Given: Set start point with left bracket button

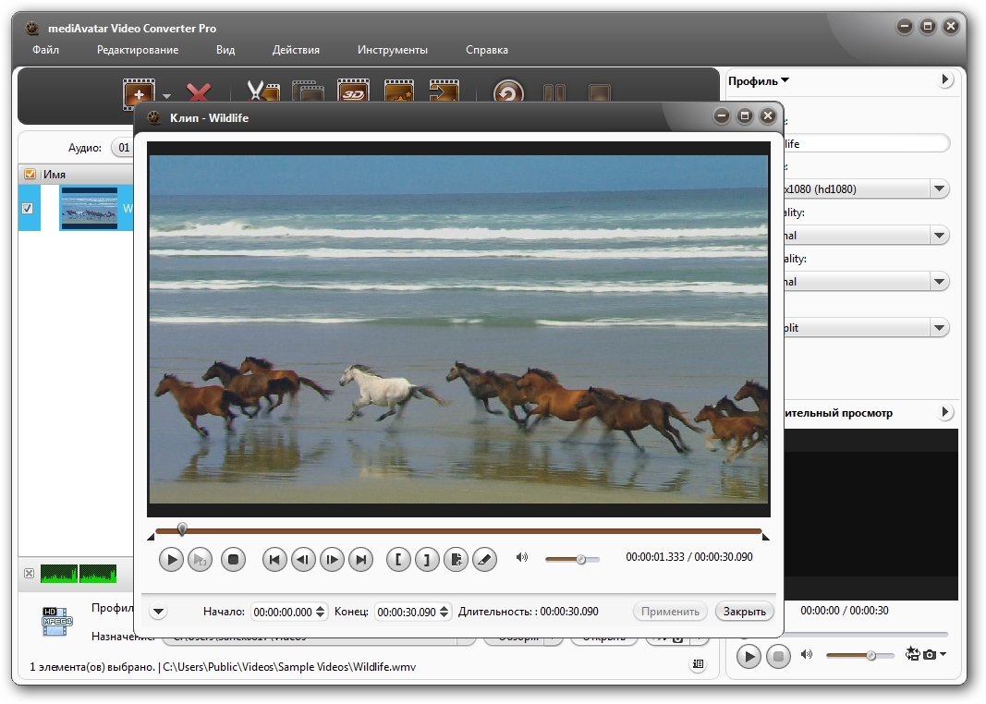Looking at the screenshot, I should pyautogui.click(x=398, y=559).
